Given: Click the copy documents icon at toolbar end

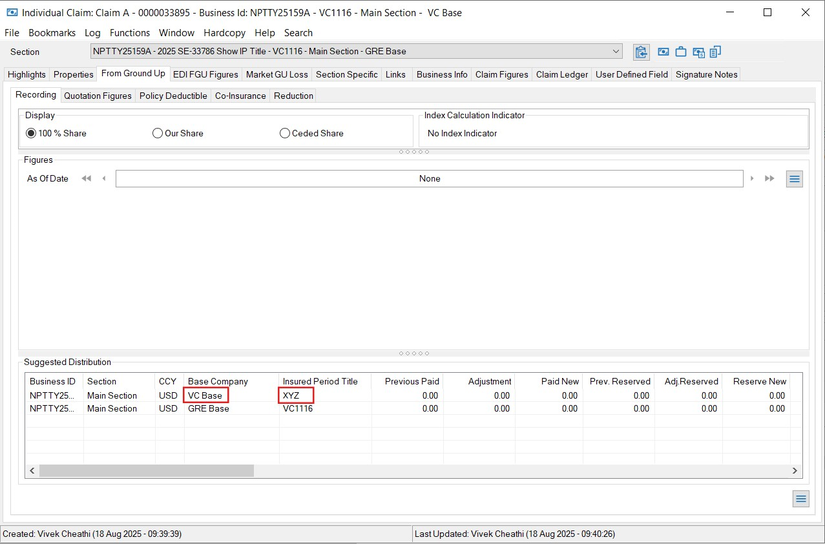Looking at the screenshot, I should [715, 52].
